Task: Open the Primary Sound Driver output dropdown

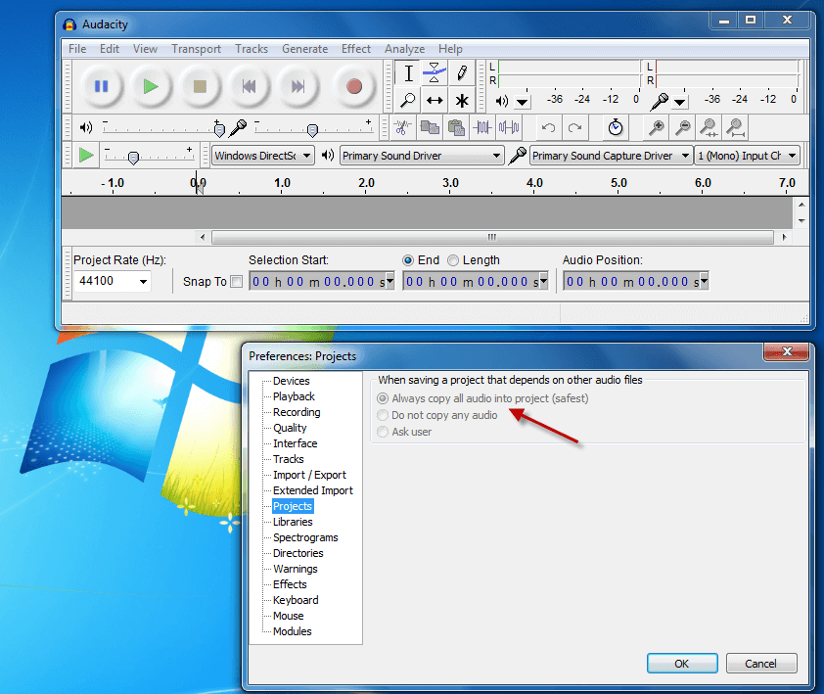Action: (x=422, y=156)
